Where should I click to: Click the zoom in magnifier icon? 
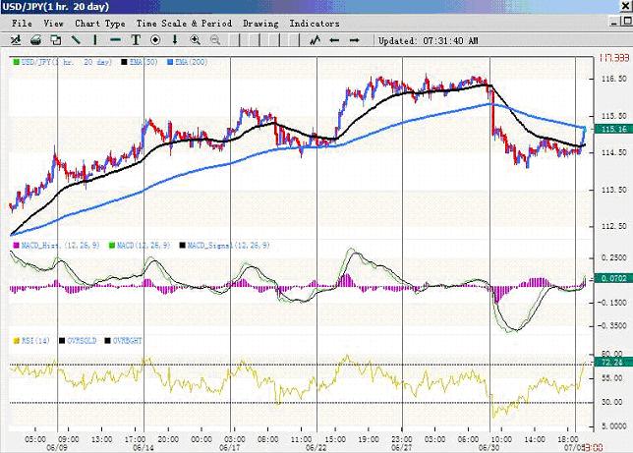(x=196, y=40)
